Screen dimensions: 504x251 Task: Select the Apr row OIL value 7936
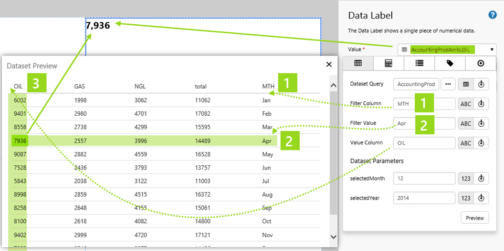click(20, 141)
